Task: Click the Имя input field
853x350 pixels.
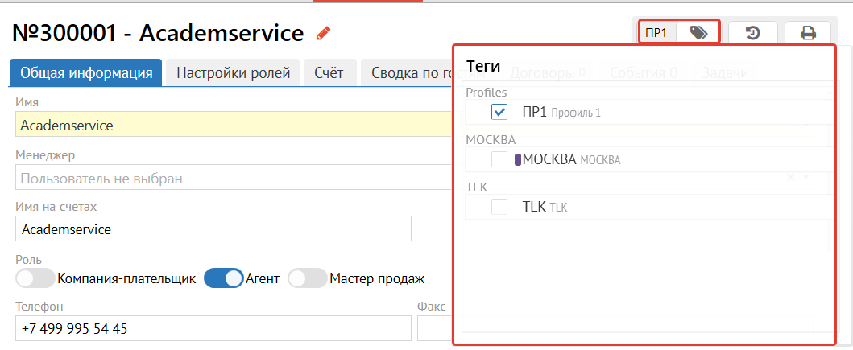Action: tap(234, 125)
